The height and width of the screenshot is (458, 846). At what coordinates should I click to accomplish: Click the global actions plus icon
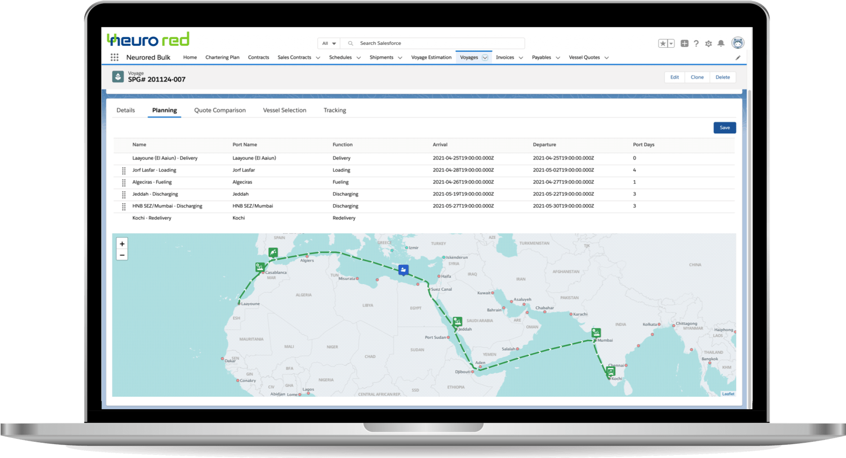pos(685,44)
